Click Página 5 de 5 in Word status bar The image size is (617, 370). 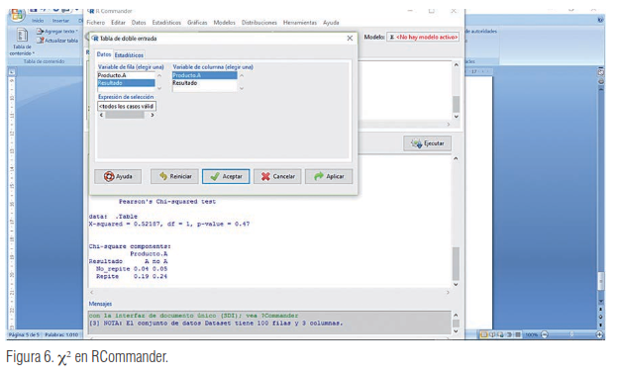point(25,335)
